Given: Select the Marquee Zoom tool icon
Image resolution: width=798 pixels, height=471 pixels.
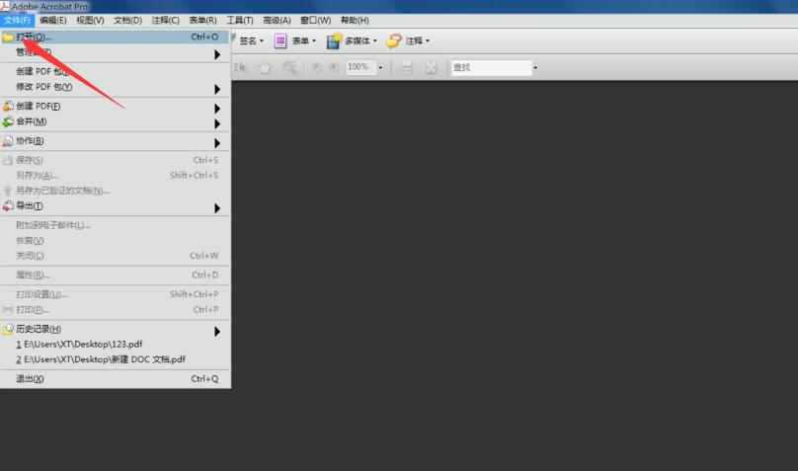Looking at the screenshot, I should click(x=290, y=67).
